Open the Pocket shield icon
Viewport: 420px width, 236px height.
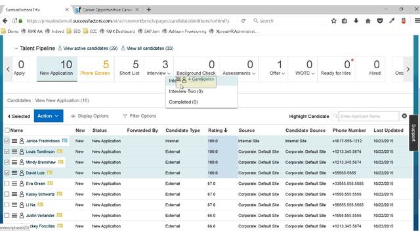tap(380, 21)
